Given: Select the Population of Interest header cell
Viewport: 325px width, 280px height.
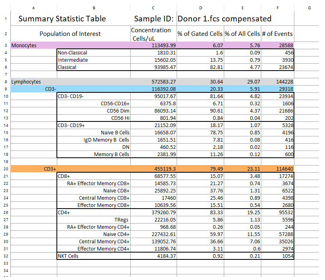Looking at the screenshot, I should click(70, 33).
